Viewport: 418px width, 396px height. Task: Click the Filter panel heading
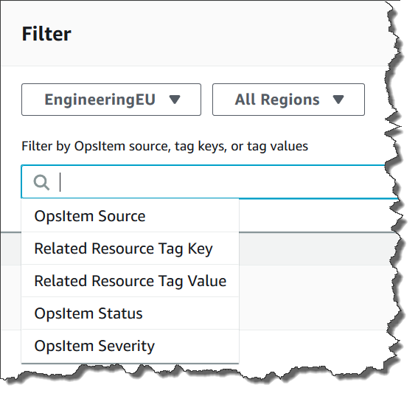tap(46, 34)
